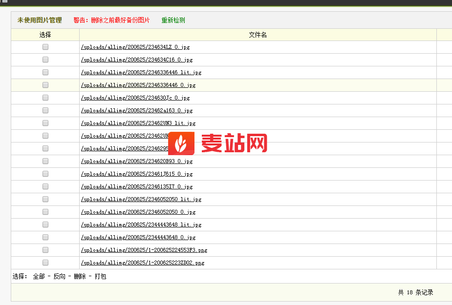Check the box for 23462a163_0.jpg
Viewport: 452px width, 305px height.
(x=45, y=110)
